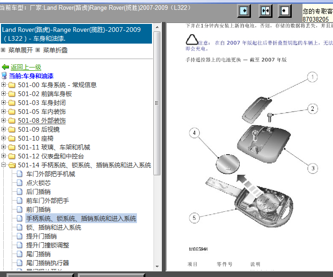Open the 前门插销 document
This screenshot has height=277, width=333.
[38, 210]
